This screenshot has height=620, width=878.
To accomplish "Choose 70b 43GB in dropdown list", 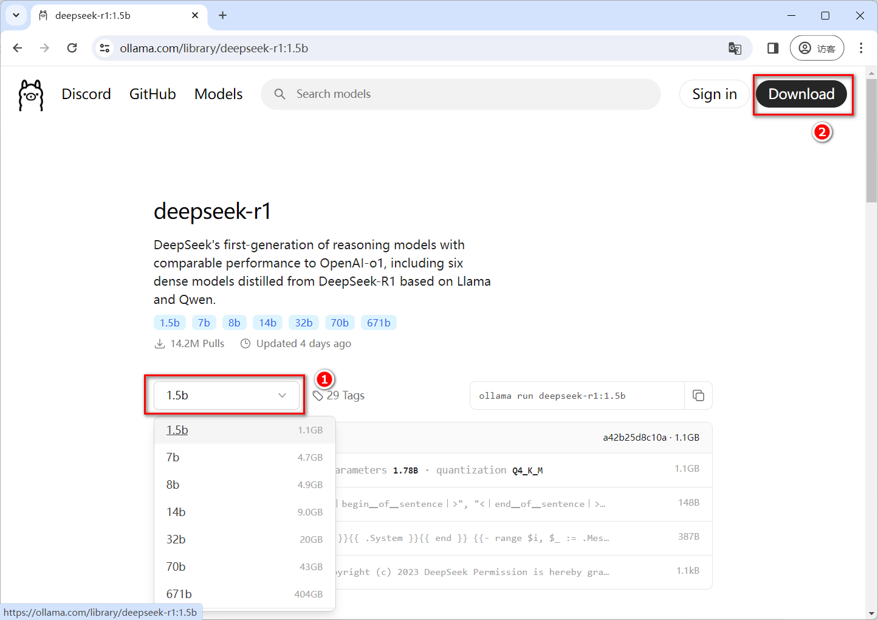I will (x=245, y=567).
